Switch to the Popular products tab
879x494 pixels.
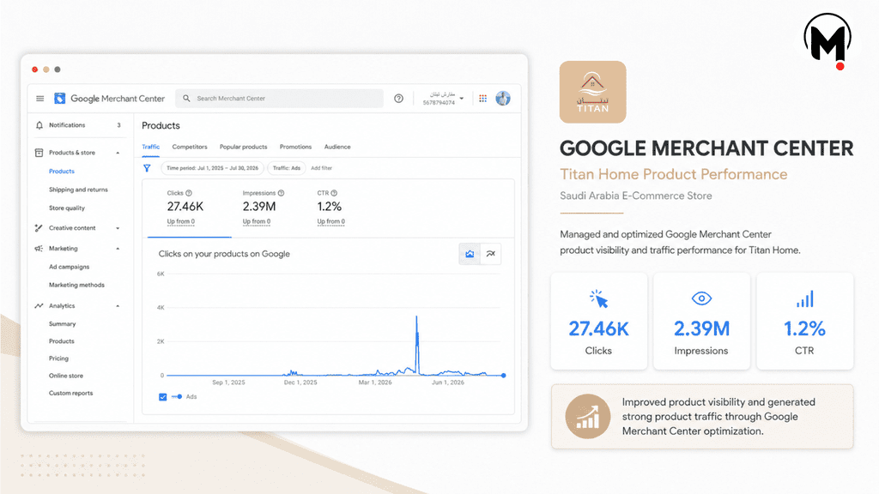click(x=243, y=147)
